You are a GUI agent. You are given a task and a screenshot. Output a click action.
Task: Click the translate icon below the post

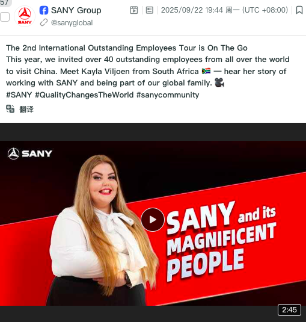[x=10, y=109]
